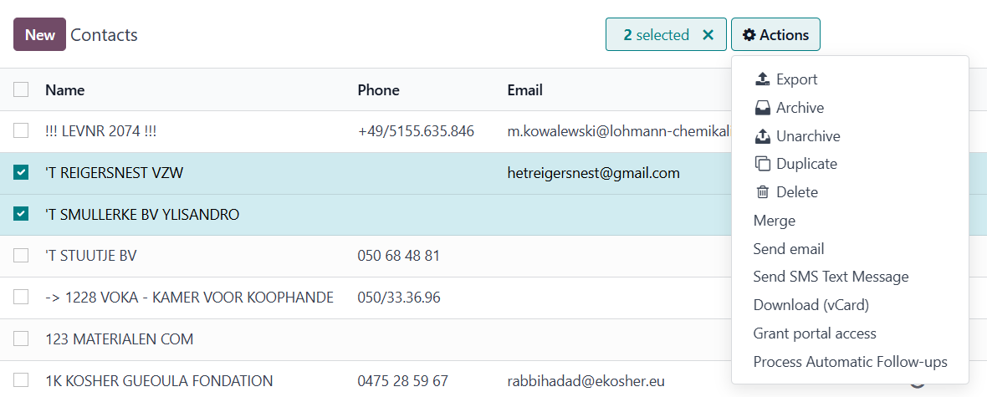Run Process Automatic Follow-ups action
This screenshot has width=987, height=397.
pos(850,362)
